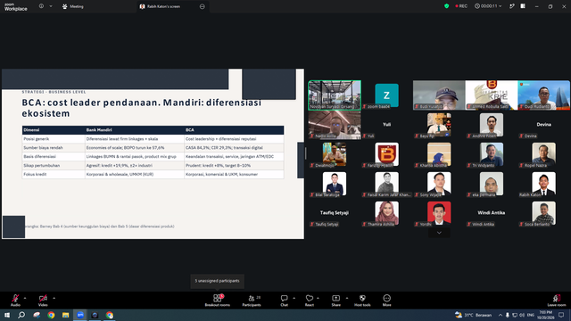This screenshot has width=571, height=321.
Task: Toggle the side panel layout icon
Action: 523,6
